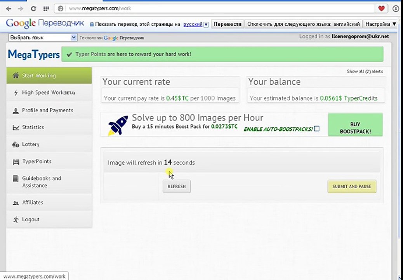Log out via the Logout item
This screenshot has height=280, width=403.
tap(49, 219)
